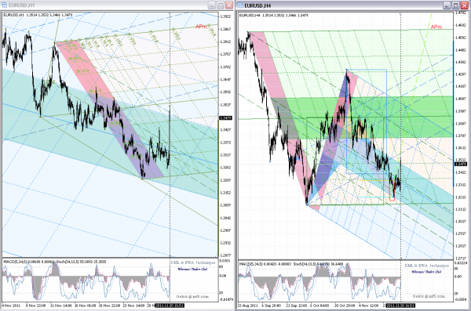This screenshot has height=311, width=471.
Task: Click the 1.3922 level on H1 price scale
Action: click(225, 16)
